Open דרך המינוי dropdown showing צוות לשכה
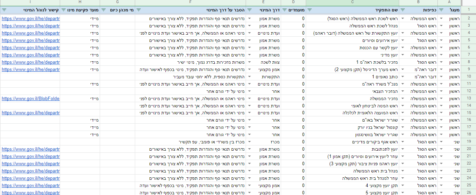Screen dimensions: 476x195 coord(249,62)
